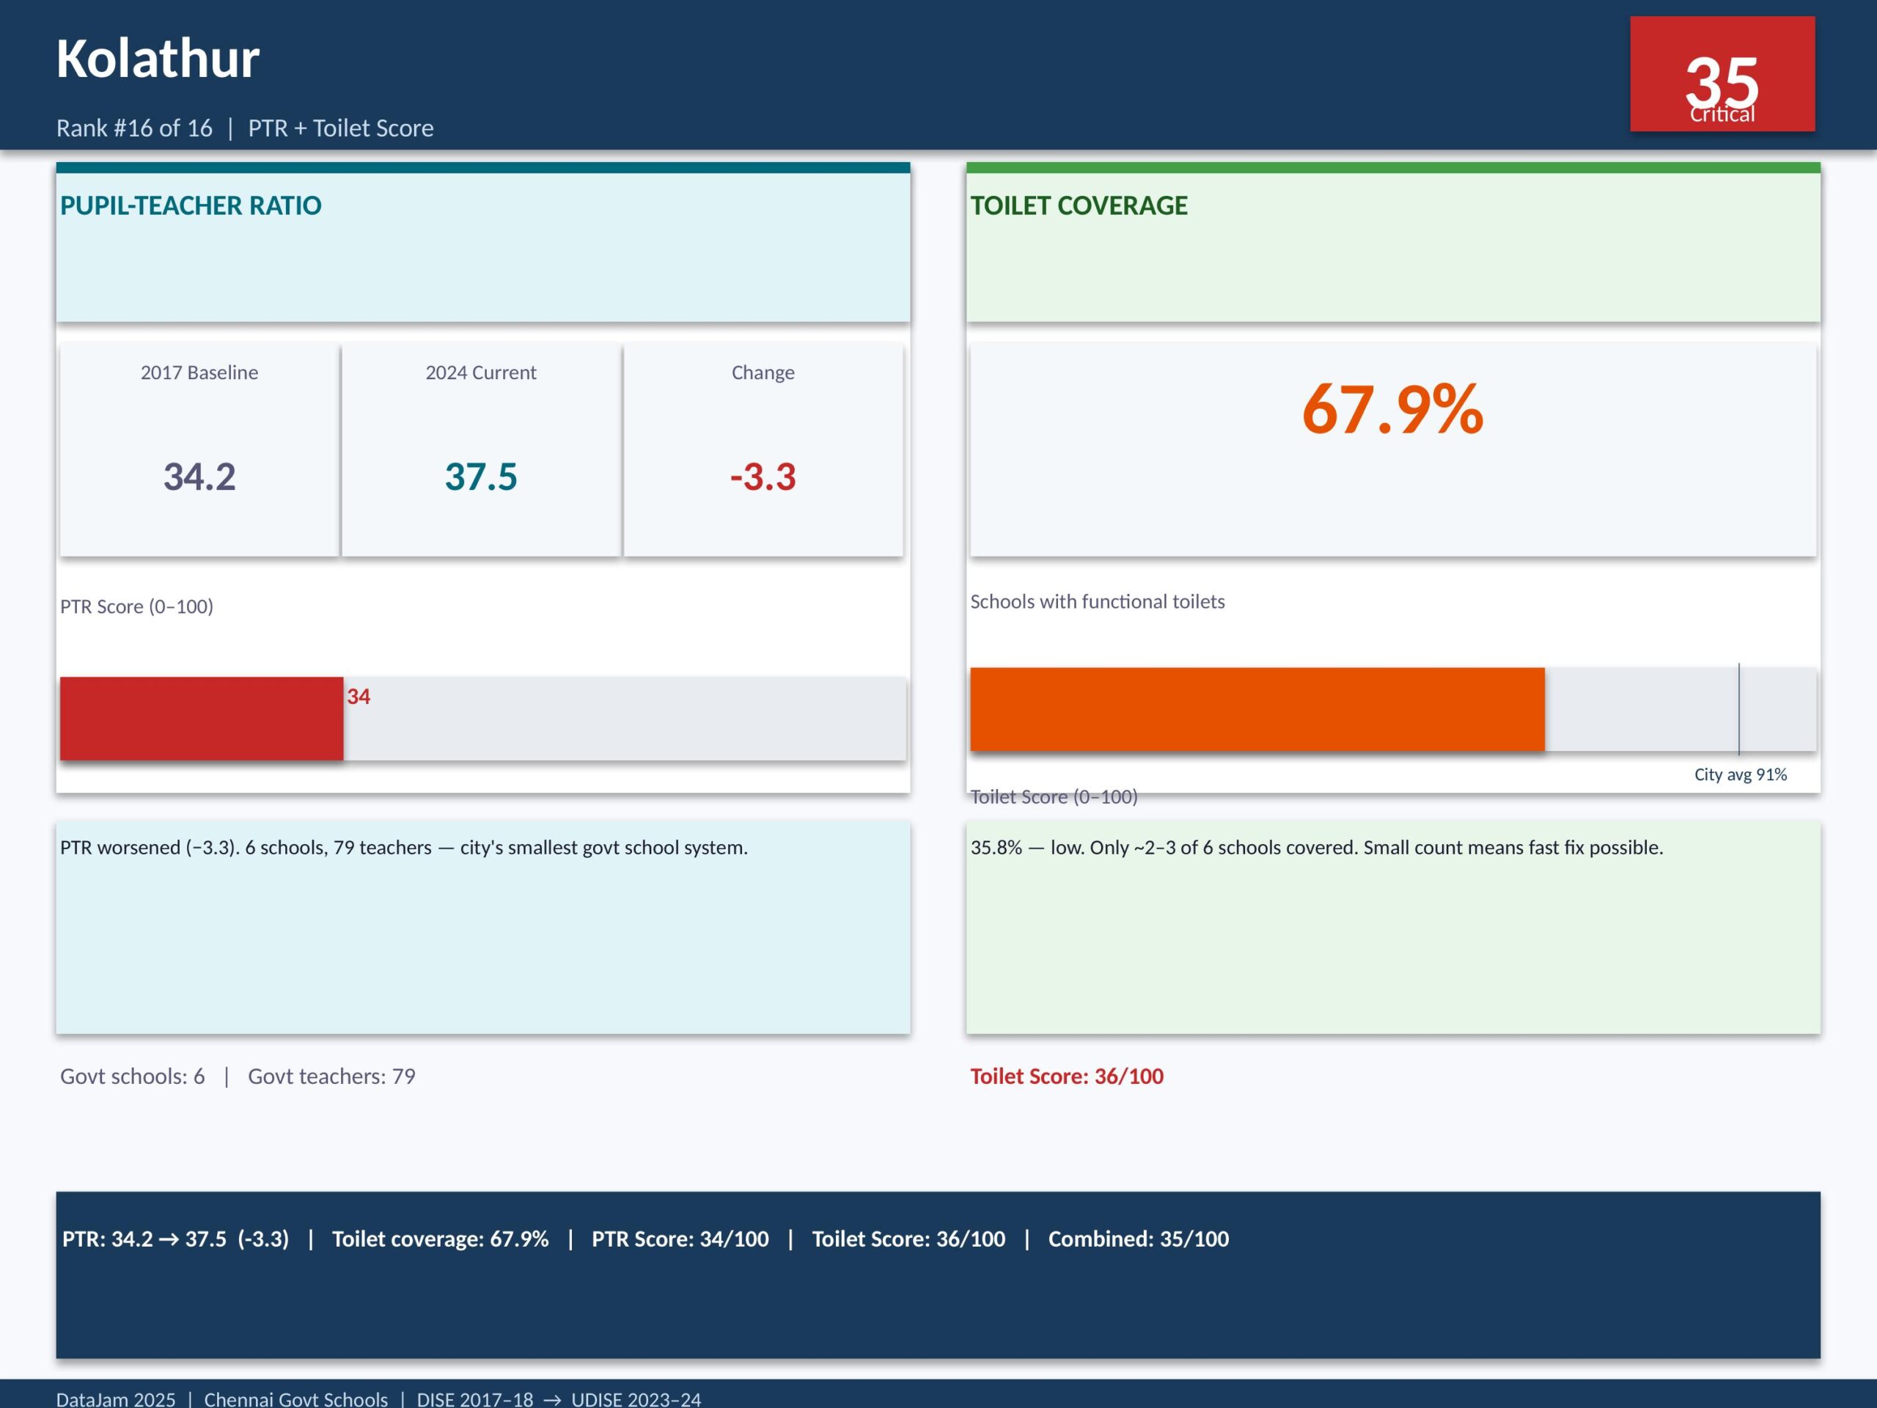This screenshot has height=1408, width=1877.
Task: Select Schools with functional toilets label
Action: (x=1097, y=601)
